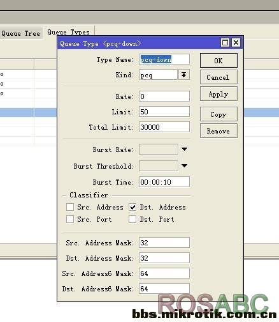Enable the Src. Port classifier checkbox
The image size is (279, 322).
(70, 219)
